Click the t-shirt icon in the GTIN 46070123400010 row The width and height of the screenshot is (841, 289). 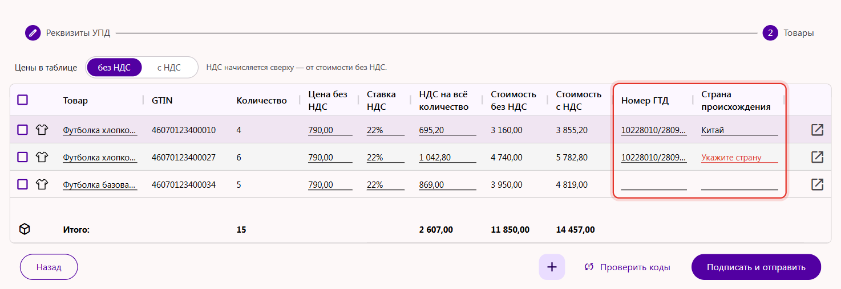pyautogui.click(x=42, y=130)
